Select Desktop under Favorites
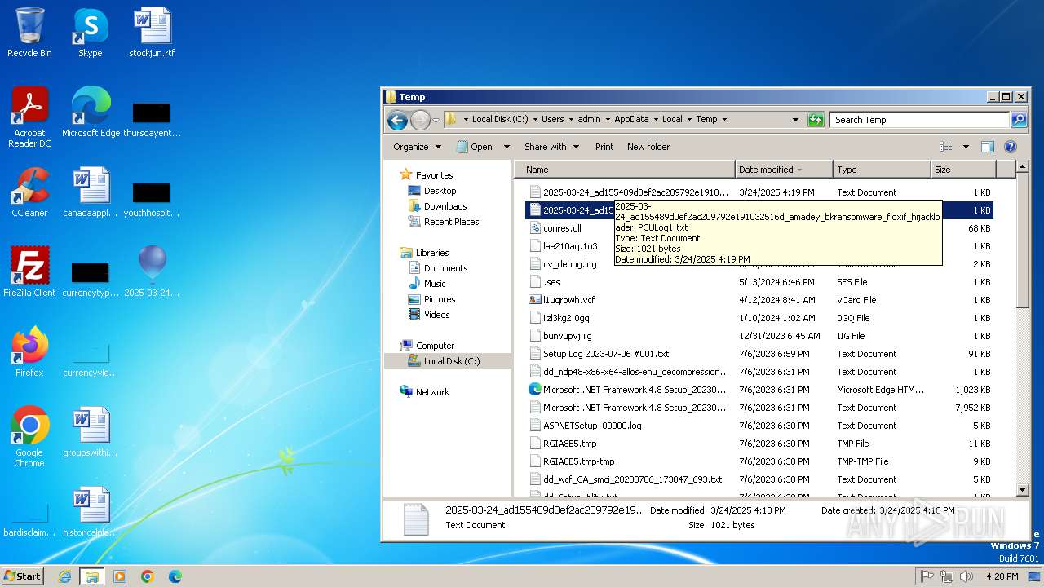1044x587 pixels. point(433,191)
